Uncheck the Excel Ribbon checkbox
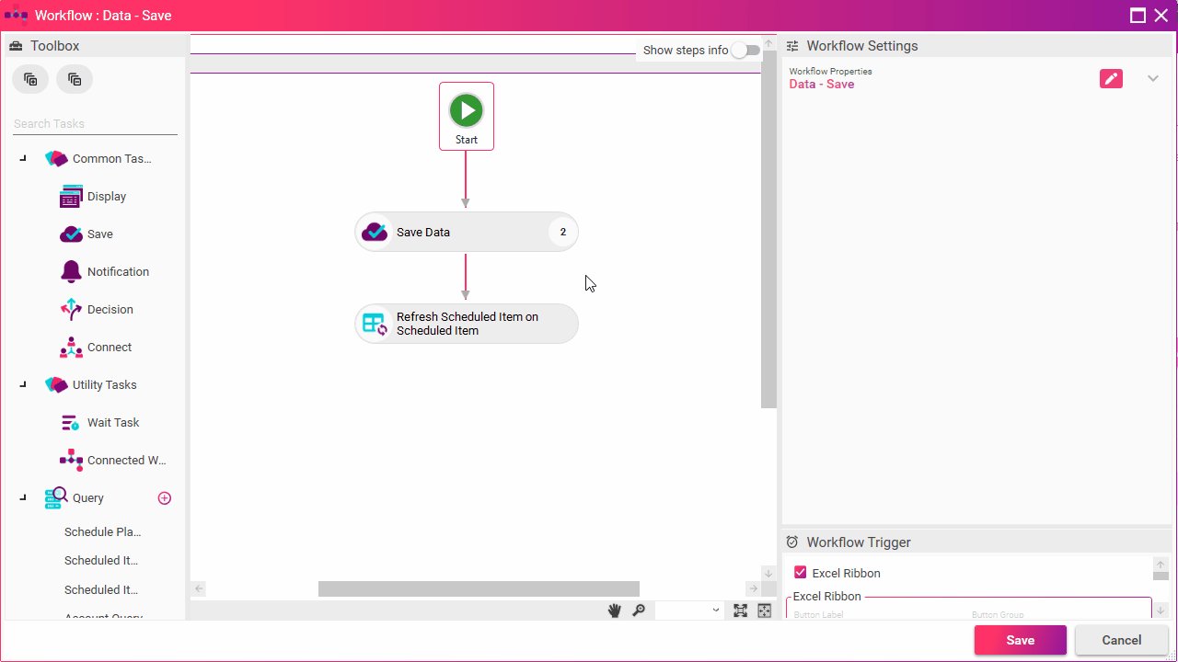The height and width of the screenshot is (662, 1178). pos(800,573)
